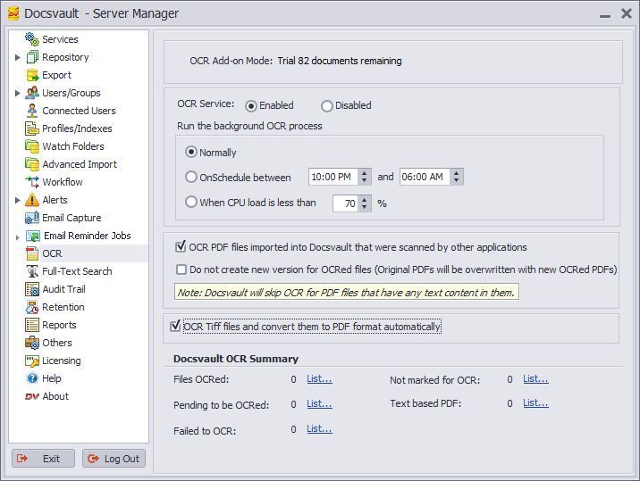Uncheck OCR Tiff files conversion checkbox
Viewport: 640px width, 481px height.
pos(175,327)
